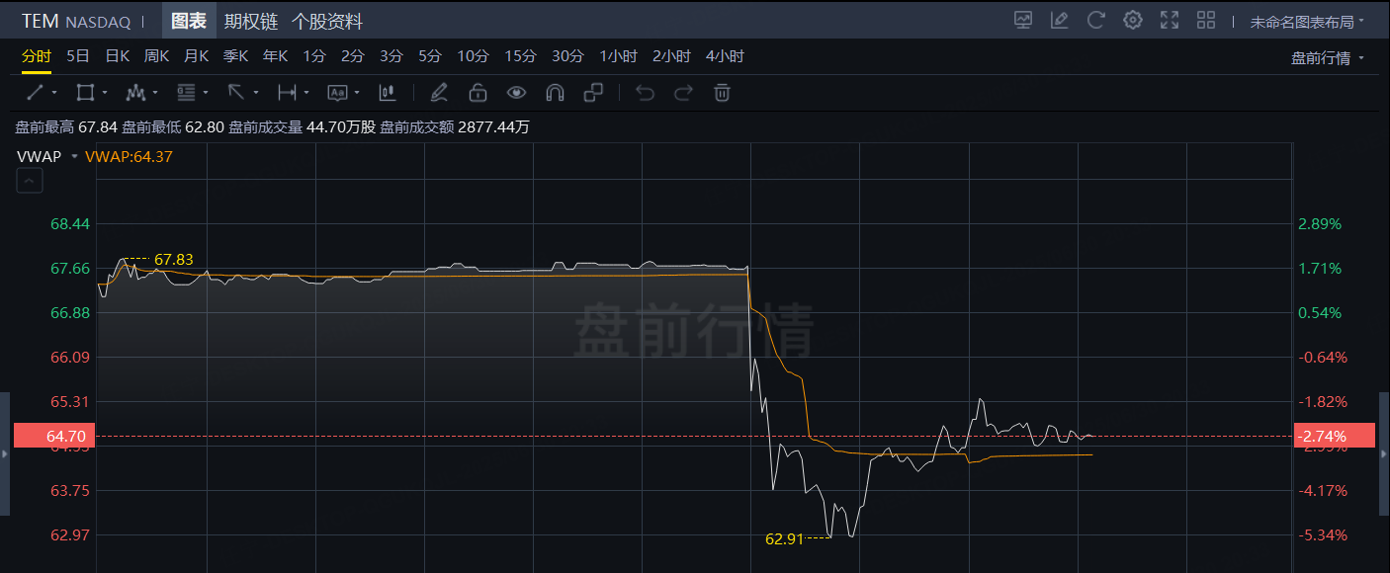The height and width of the screenshot is (573, 1390).
Task: Choose the rectangle shape drawing tool
Action: 85,93
